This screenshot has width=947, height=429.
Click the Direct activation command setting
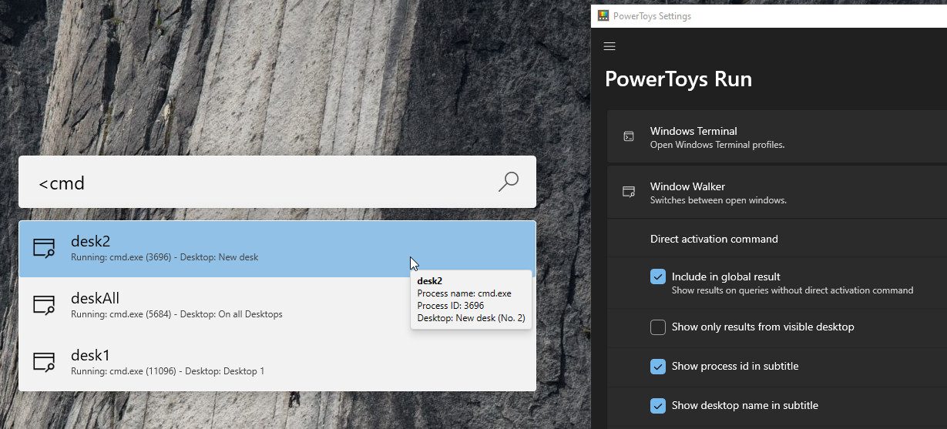[714, 239]
